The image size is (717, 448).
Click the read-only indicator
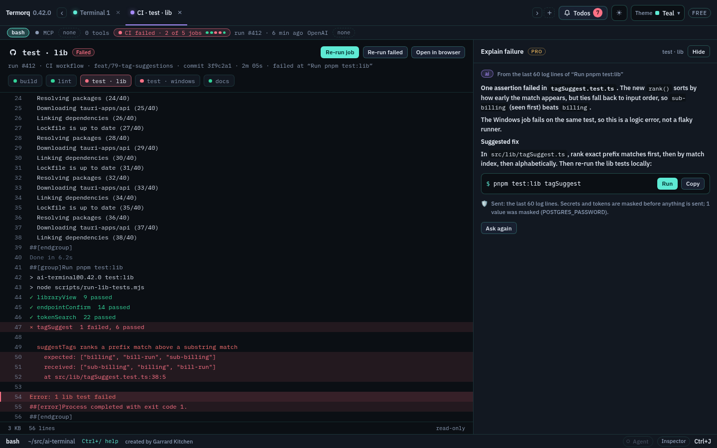pos(451,428)
